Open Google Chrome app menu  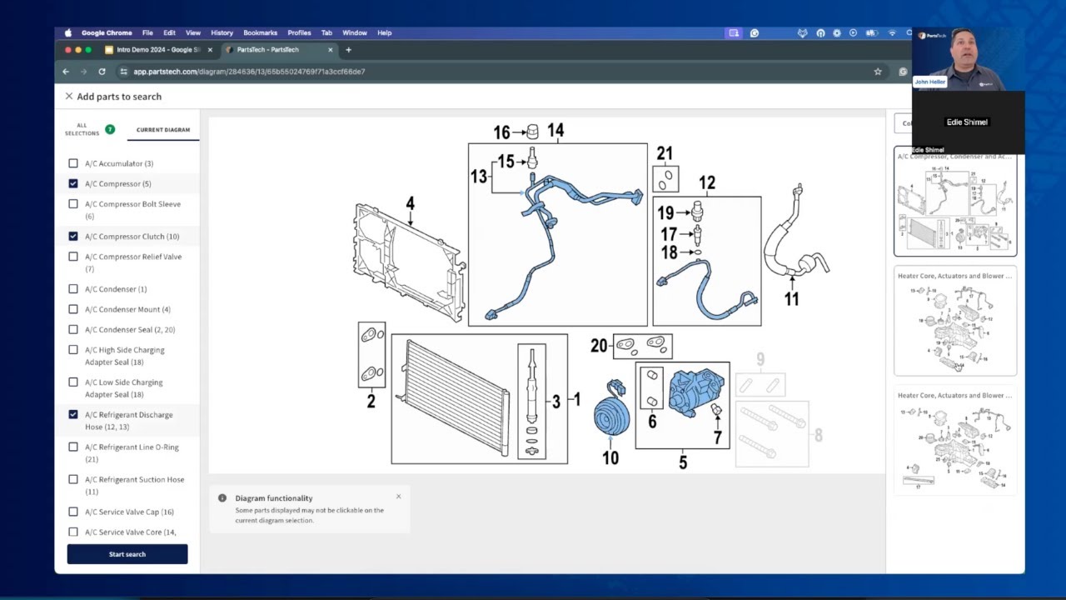pos(107,33)
